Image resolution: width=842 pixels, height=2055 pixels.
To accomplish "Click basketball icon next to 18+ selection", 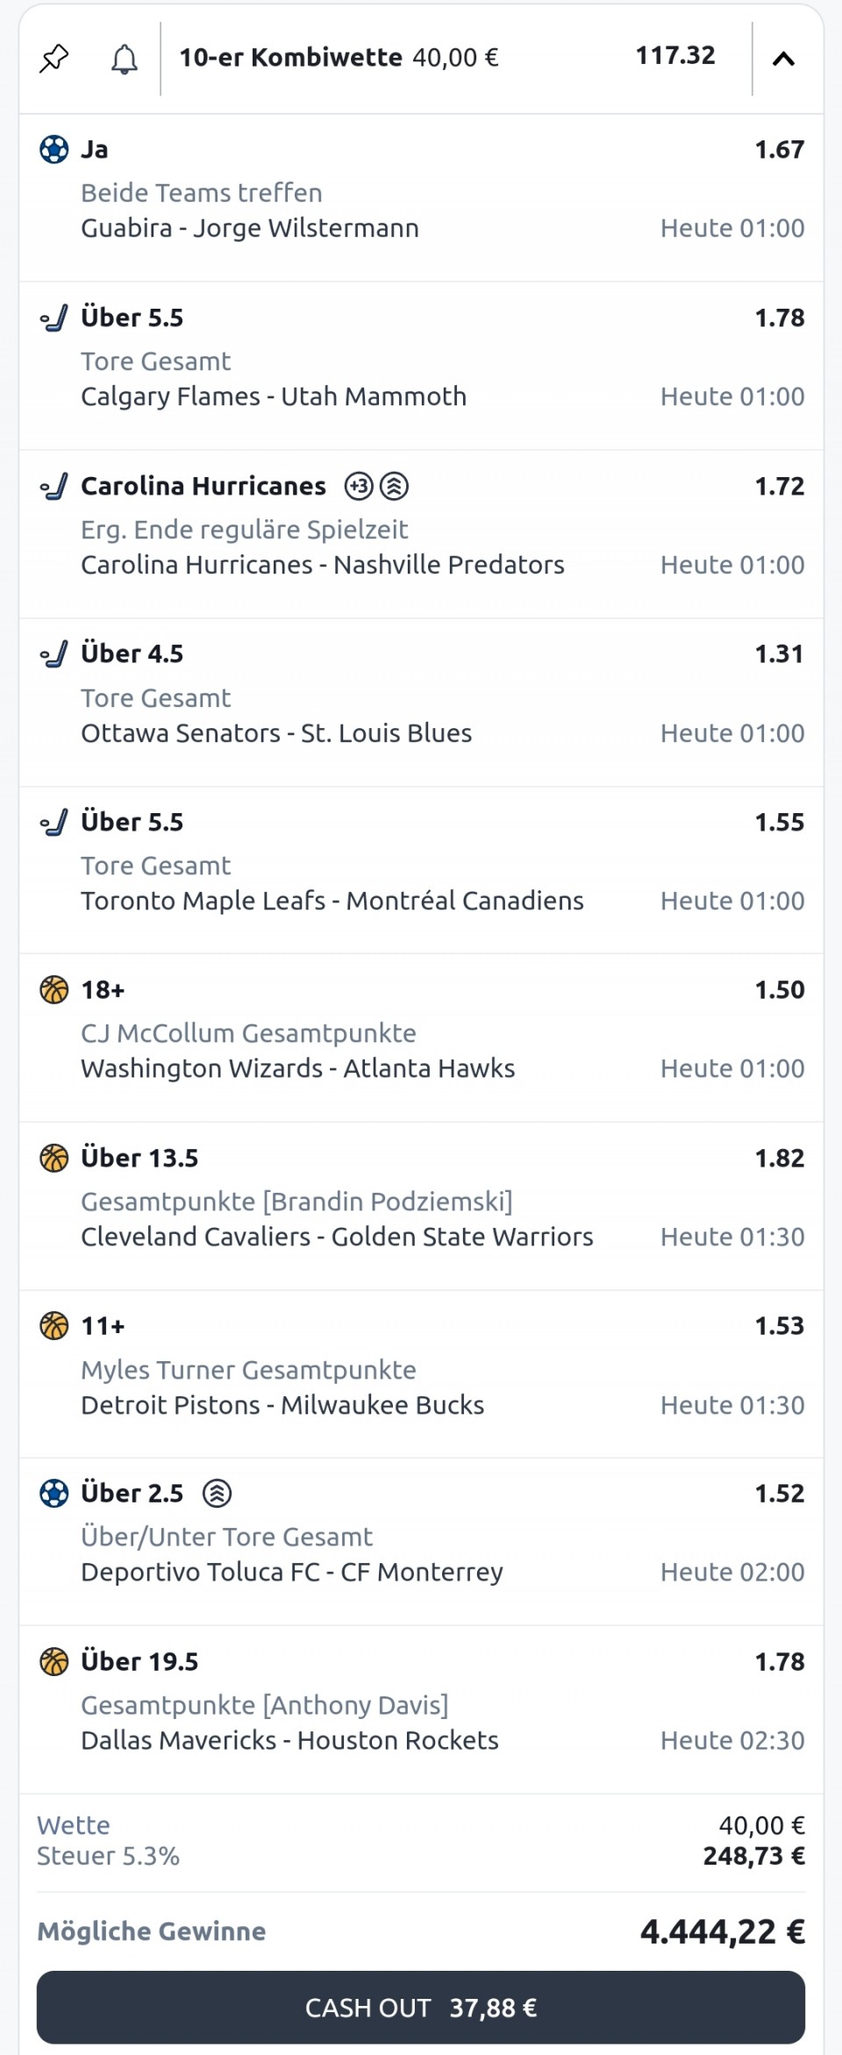I will pyautogui.click(x=54, y=990).
